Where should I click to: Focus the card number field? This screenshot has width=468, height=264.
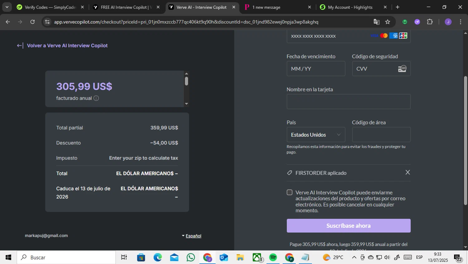[349, 36]
